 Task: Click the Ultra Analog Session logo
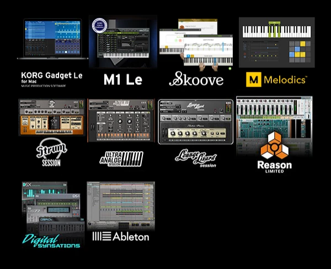(x=121, y=159)
